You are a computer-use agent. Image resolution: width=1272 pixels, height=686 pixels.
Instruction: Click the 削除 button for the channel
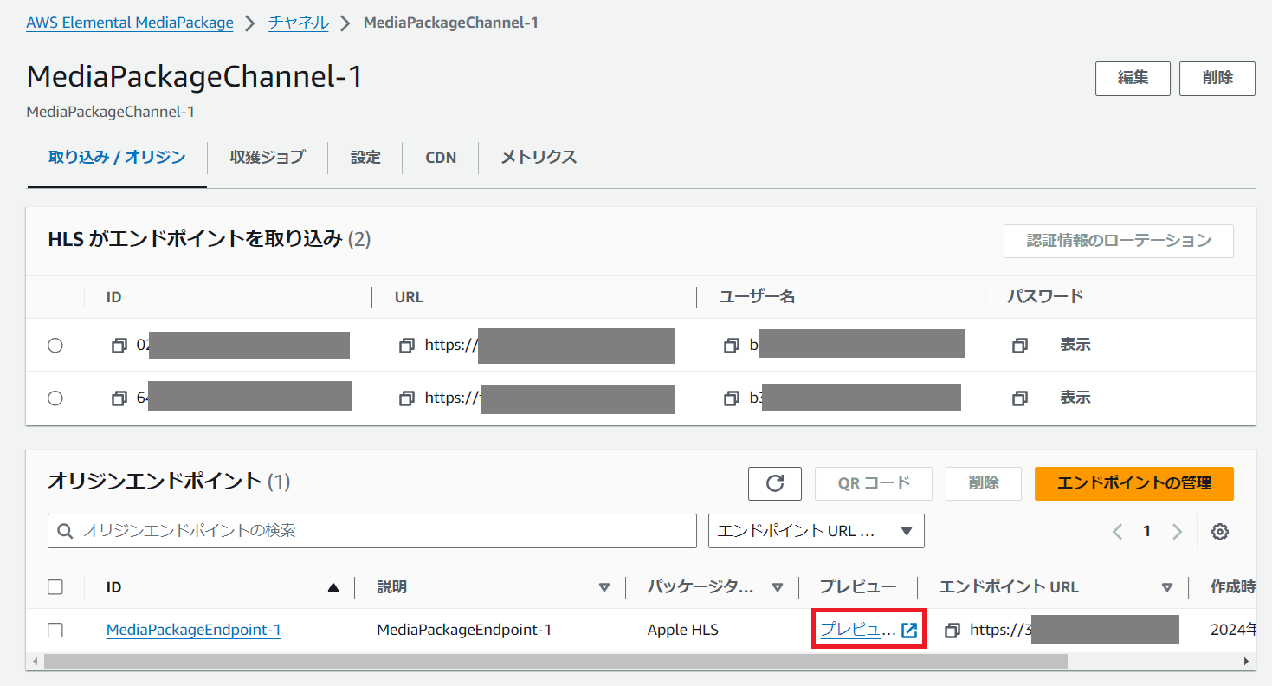(x=1217, y=78)
